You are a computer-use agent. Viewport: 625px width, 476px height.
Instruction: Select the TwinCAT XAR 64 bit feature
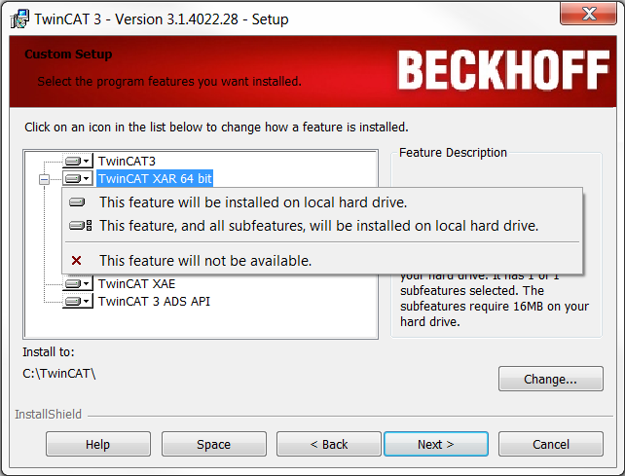coord(155,178)
